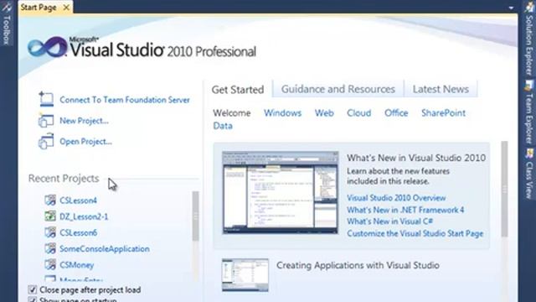Open recent project CSLesson4
Viewport: 536px width, 302px height.
coord(78,200)
